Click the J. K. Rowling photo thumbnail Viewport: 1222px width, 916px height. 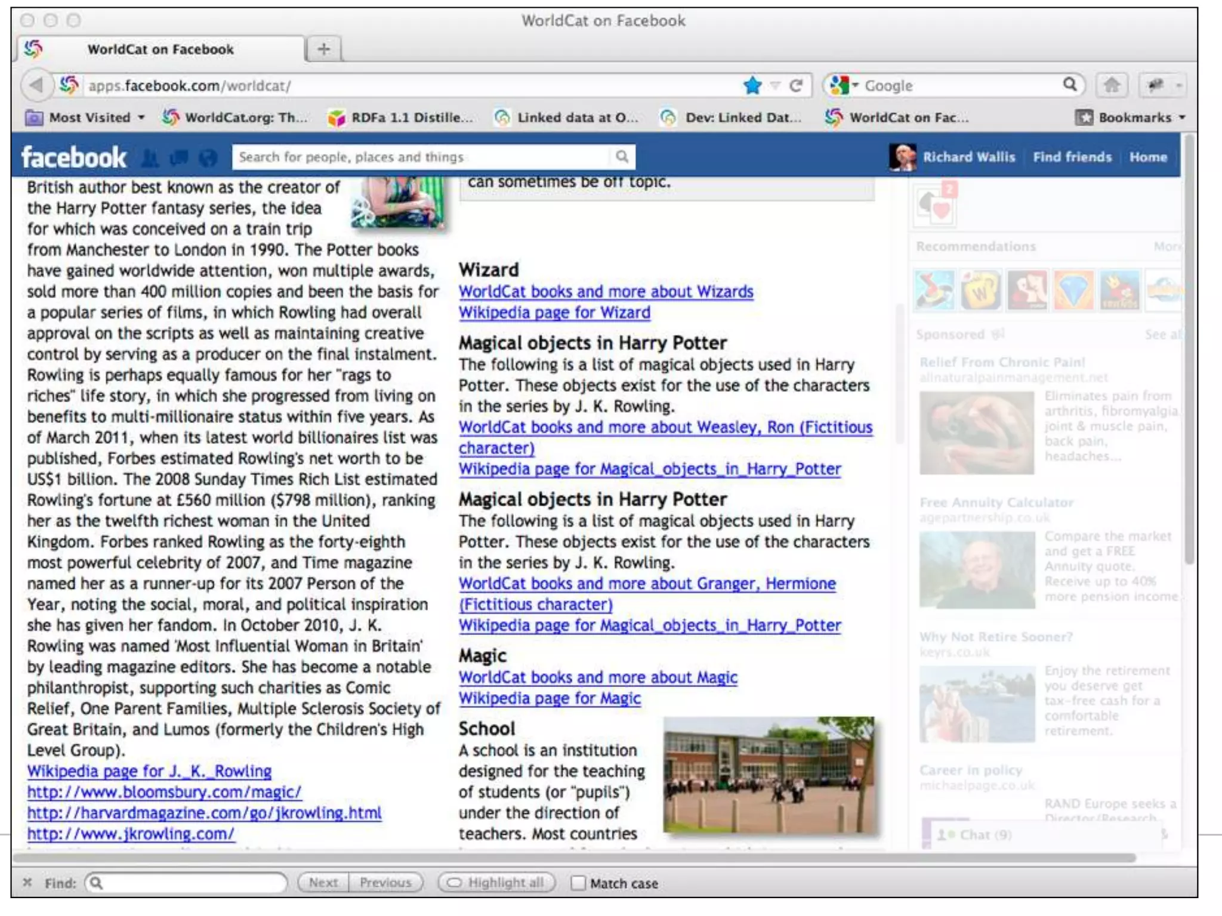tap(397, 202)
